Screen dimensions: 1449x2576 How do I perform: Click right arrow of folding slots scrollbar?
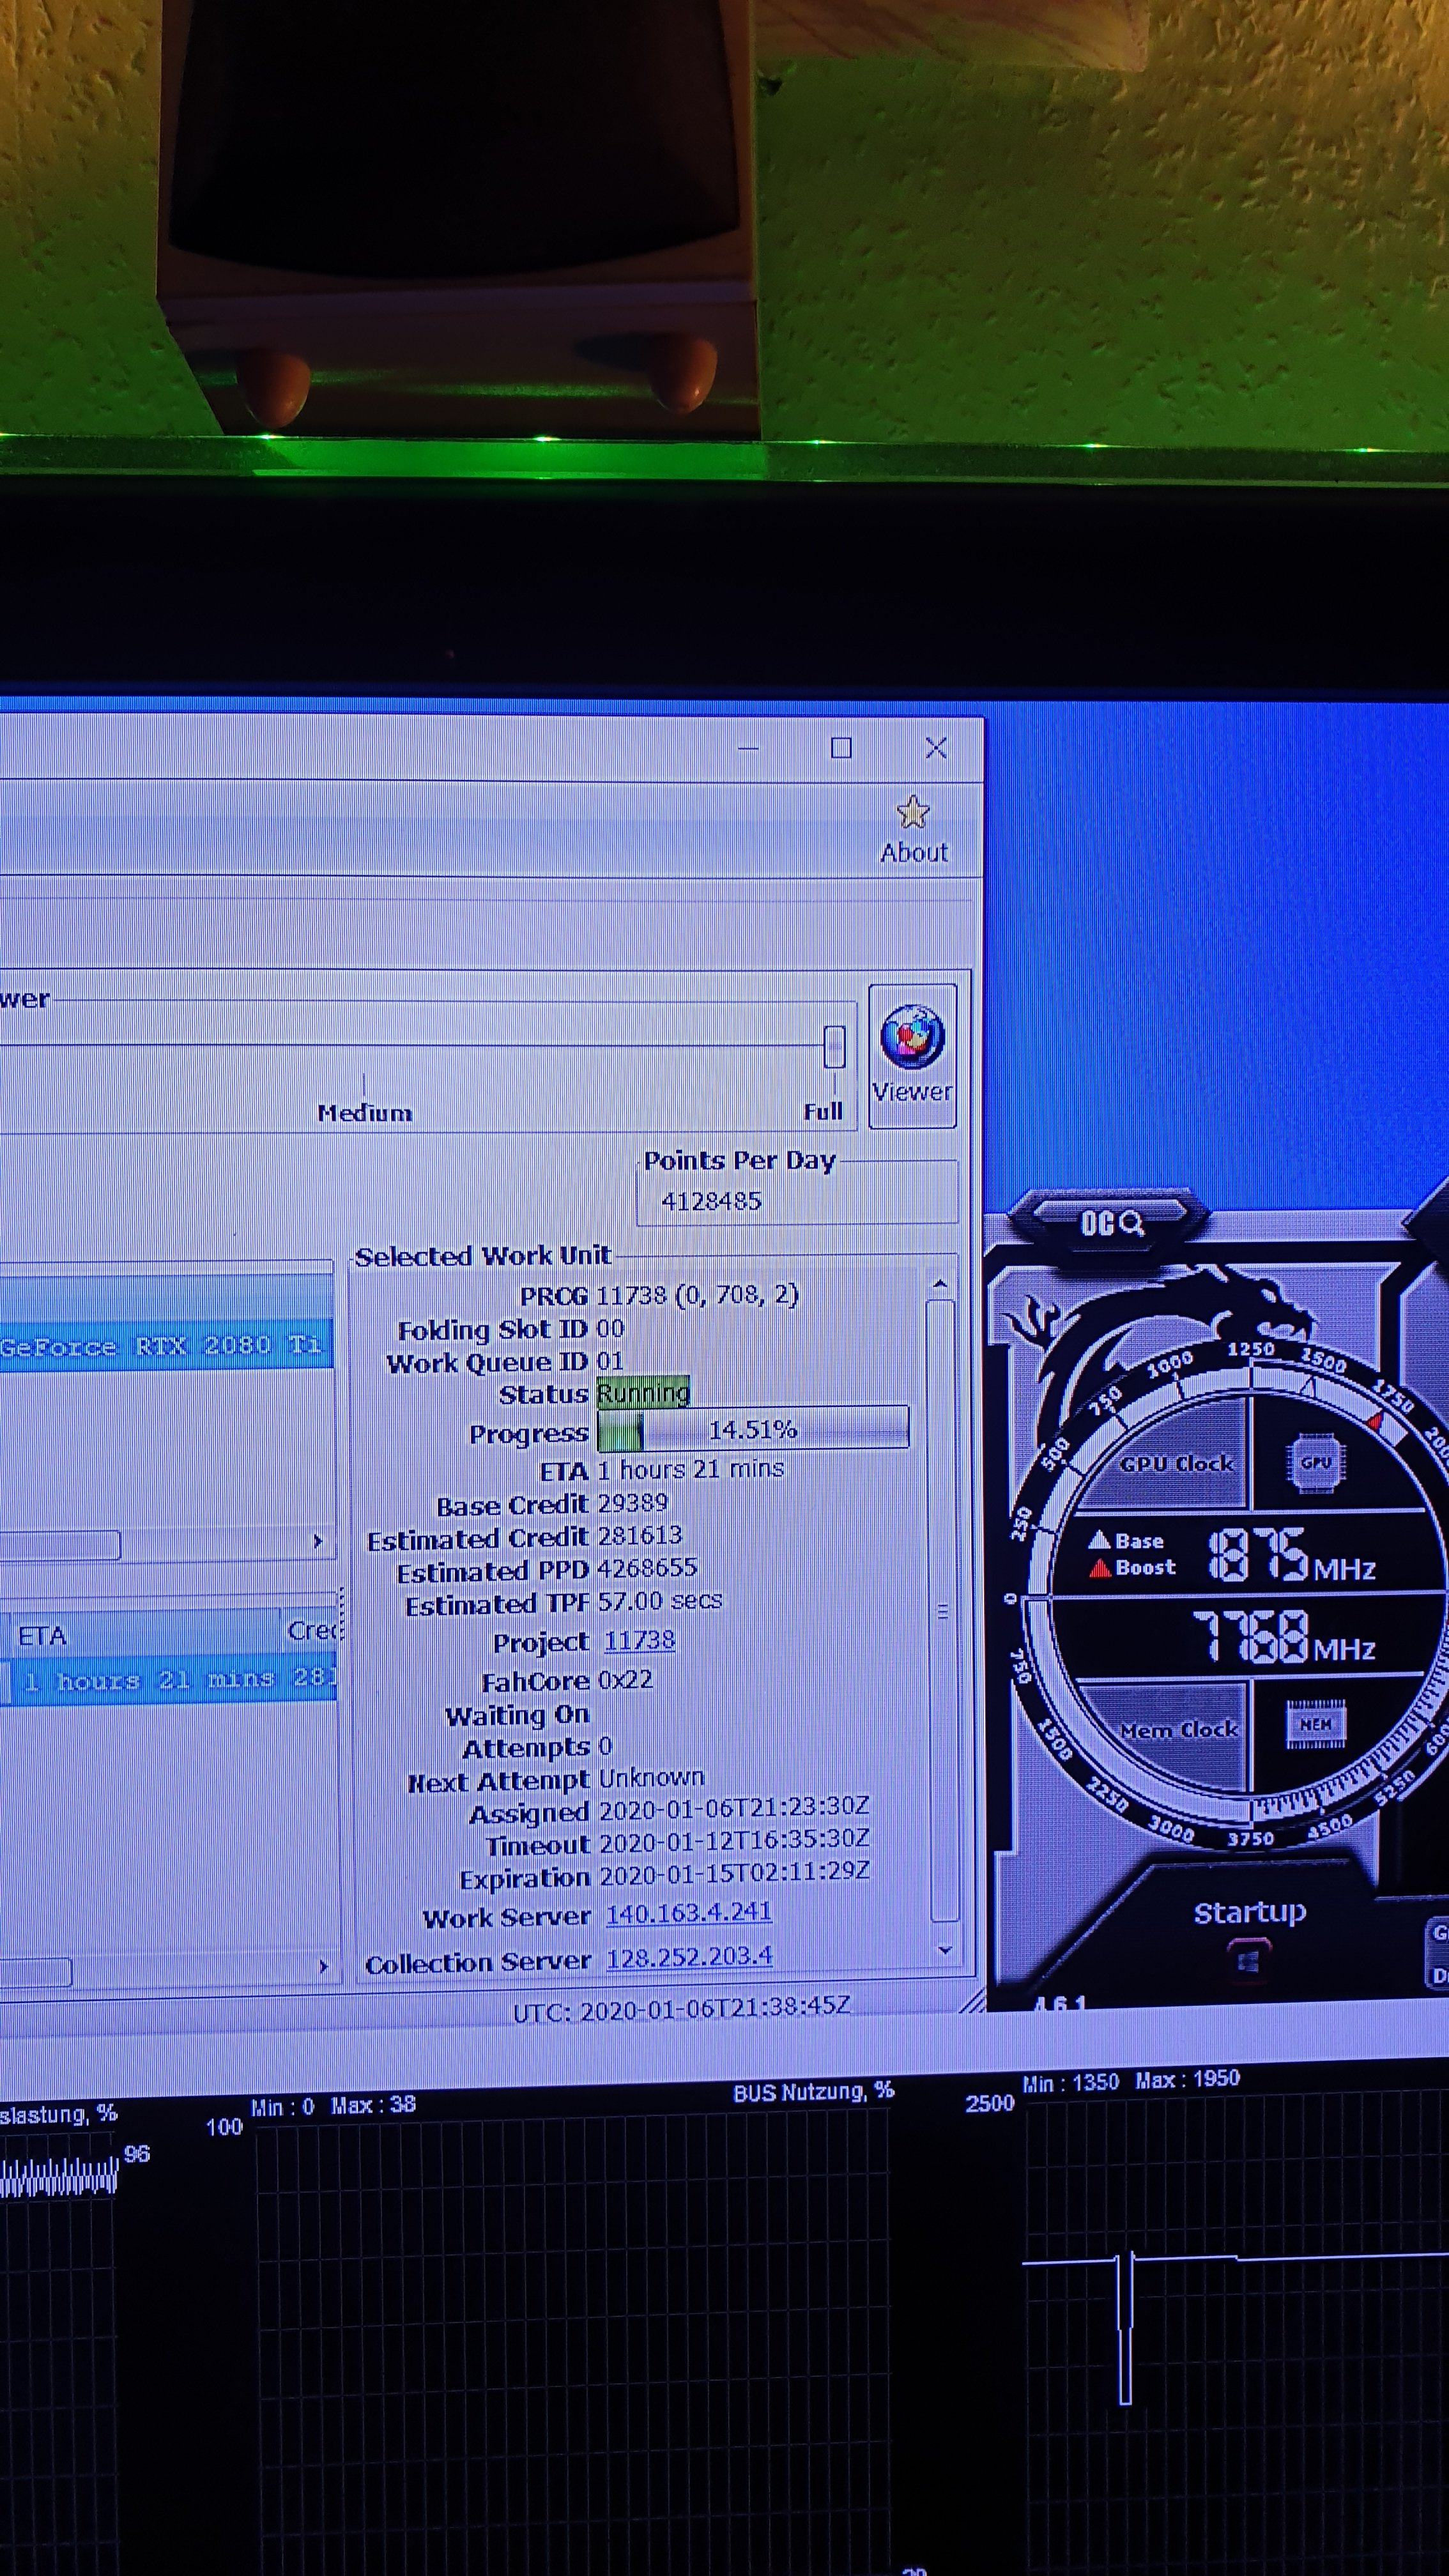[x=318, y=1541]
